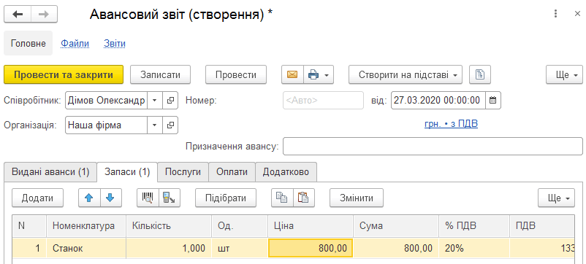This screenshot has width=586, height=264.
Task: Click the Змінити button
Action: click(x=357, y=198)
